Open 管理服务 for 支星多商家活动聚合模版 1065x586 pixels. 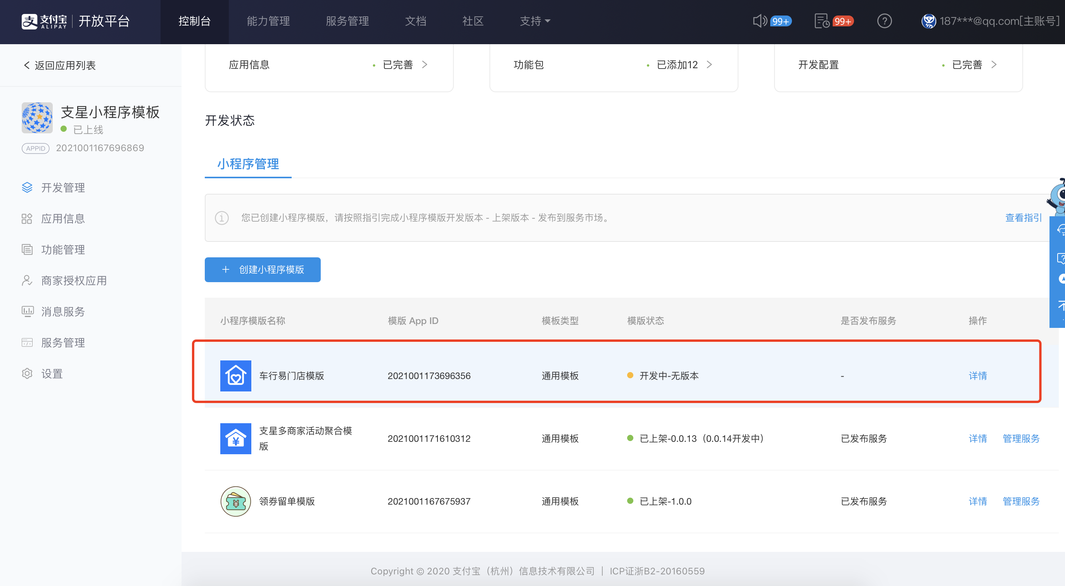(1021, 438)
